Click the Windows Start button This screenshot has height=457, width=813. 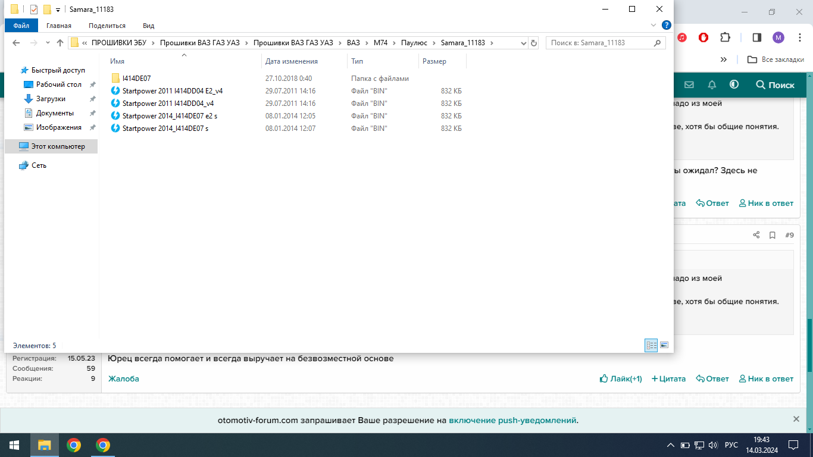click(14, 445)
